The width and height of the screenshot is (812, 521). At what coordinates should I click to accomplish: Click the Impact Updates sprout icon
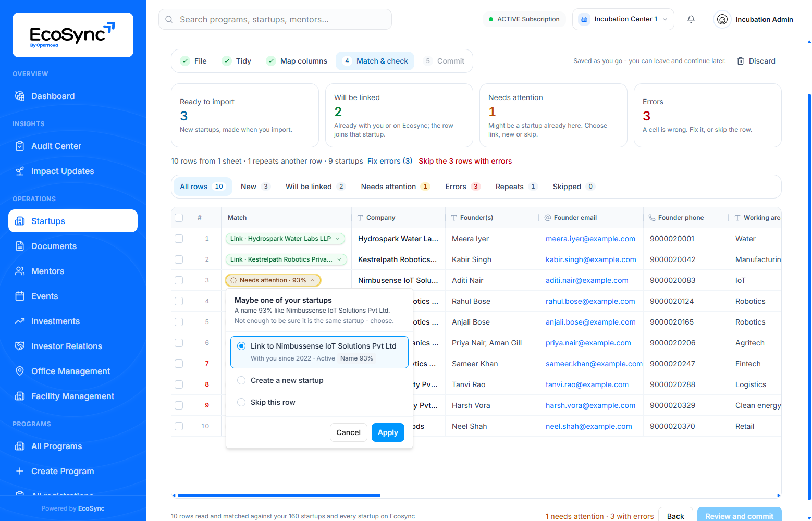click(20, 171)
